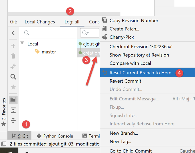Click the delete branch trash icon
195x153 pixels.
point(13,56)
